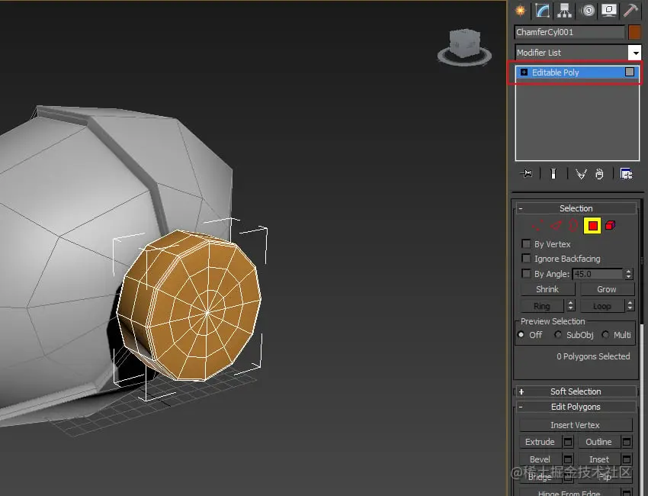Click the '0 Polygons Selected' status text
Viewport: 648px width, 496px height.
coord(593,356)
